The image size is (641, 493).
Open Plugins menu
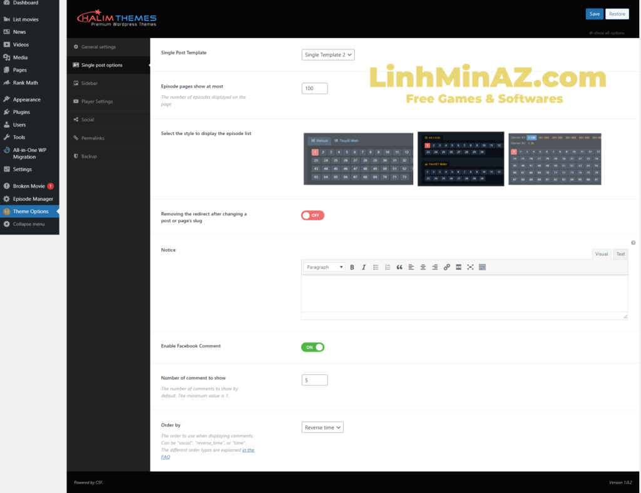point(29,112)
